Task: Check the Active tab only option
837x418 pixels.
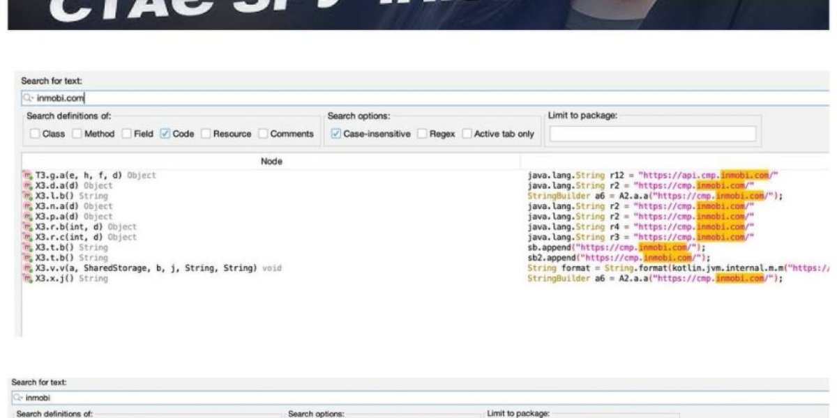Action: [x=467, y=134]
